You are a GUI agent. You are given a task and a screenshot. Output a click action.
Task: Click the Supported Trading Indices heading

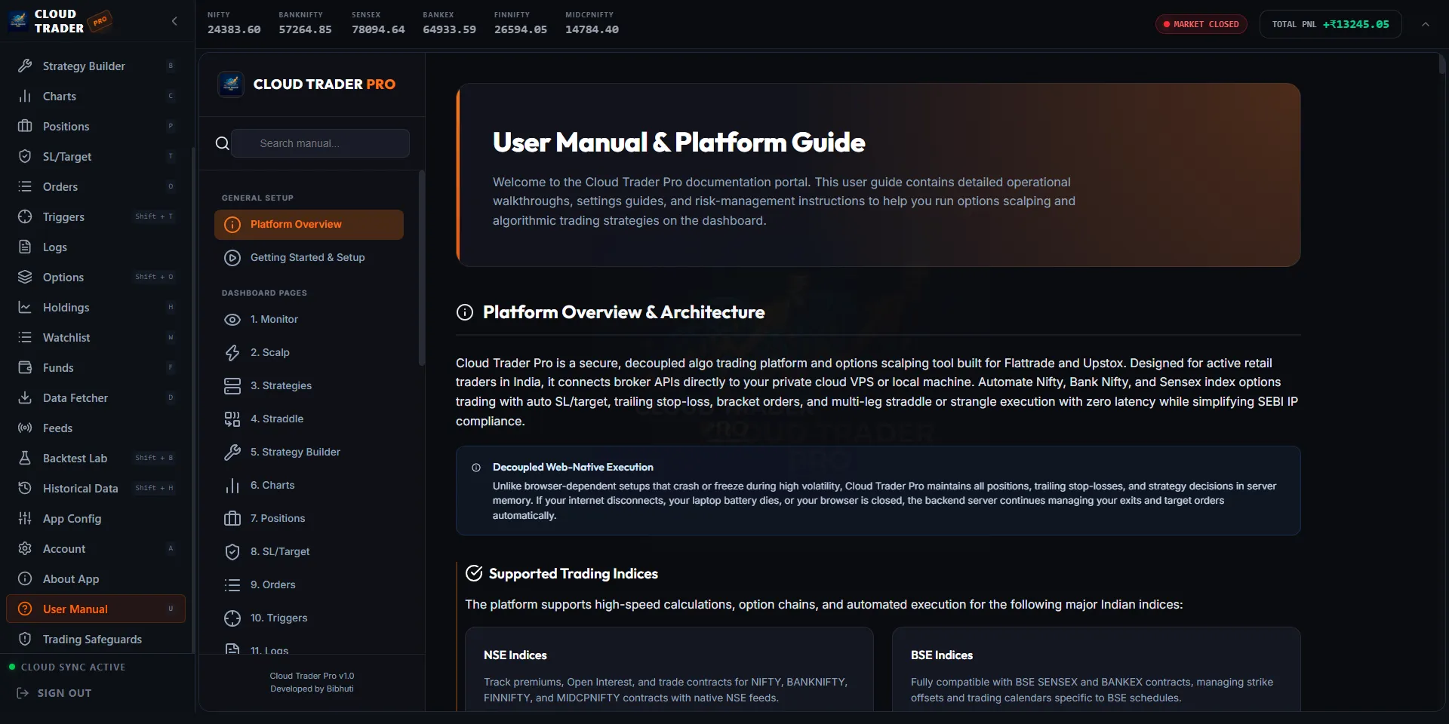tap(573, 574)
